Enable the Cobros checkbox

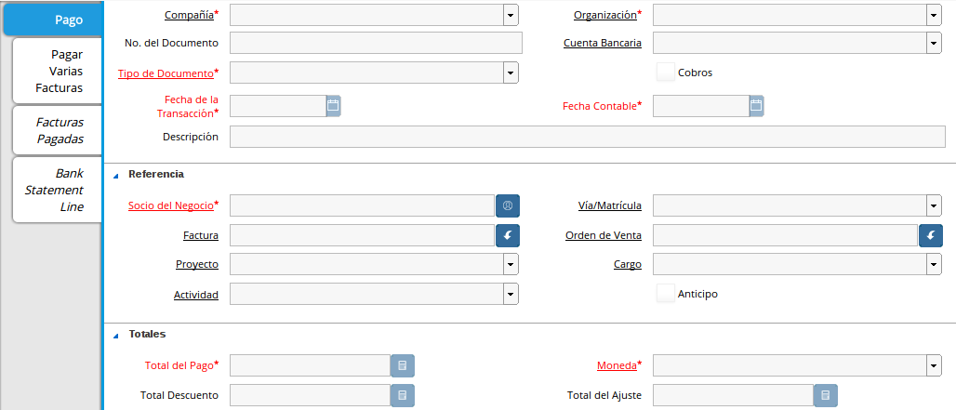click(665, 73)
